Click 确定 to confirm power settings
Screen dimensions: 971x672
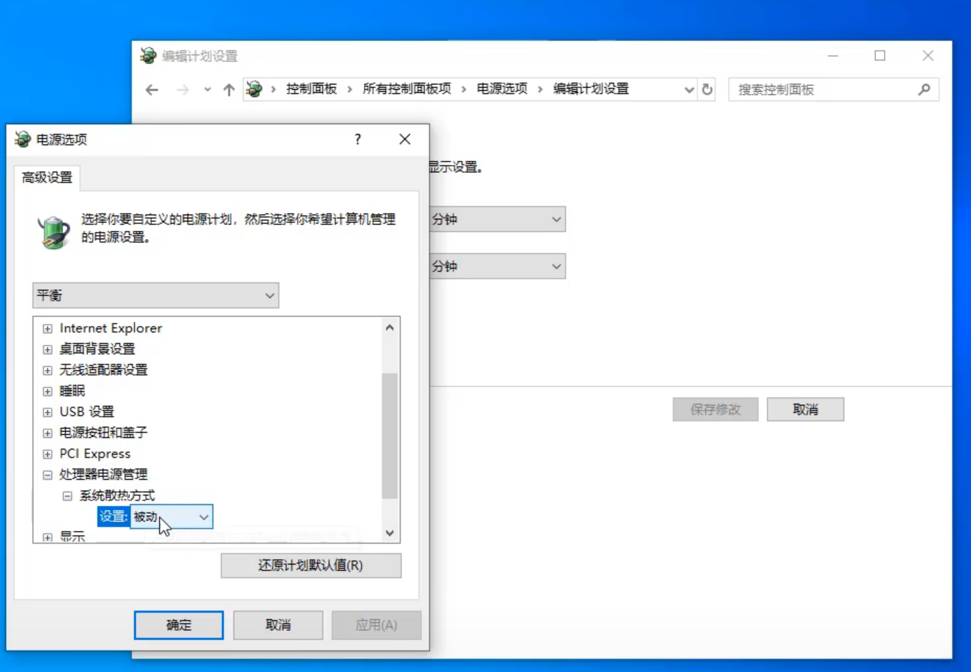(x=179, y=625)
